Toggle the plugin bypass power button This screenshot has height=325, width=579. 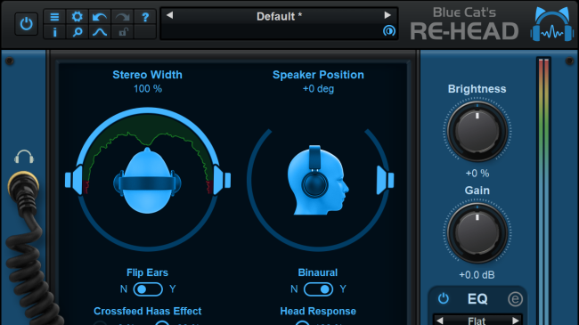pyautogui.click(x=26, y=24)
